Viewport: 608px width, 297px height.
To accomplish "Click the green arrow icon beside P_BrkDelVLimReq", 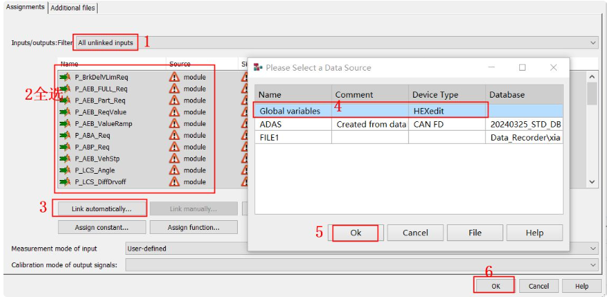I will tap(65, 77).
